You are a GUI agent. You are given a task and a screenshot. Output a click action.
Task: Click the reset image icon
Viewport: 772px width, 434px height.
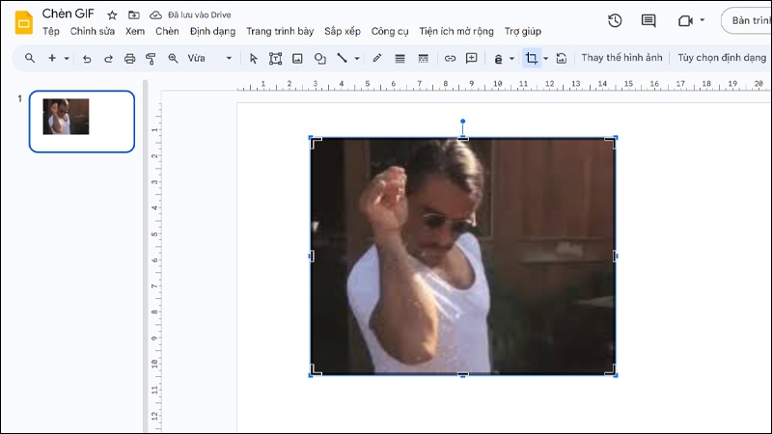click(562, 59)
